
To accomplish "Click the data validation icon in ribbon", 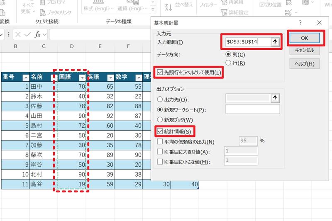I will pyautogui.click(x=288, y=13).
